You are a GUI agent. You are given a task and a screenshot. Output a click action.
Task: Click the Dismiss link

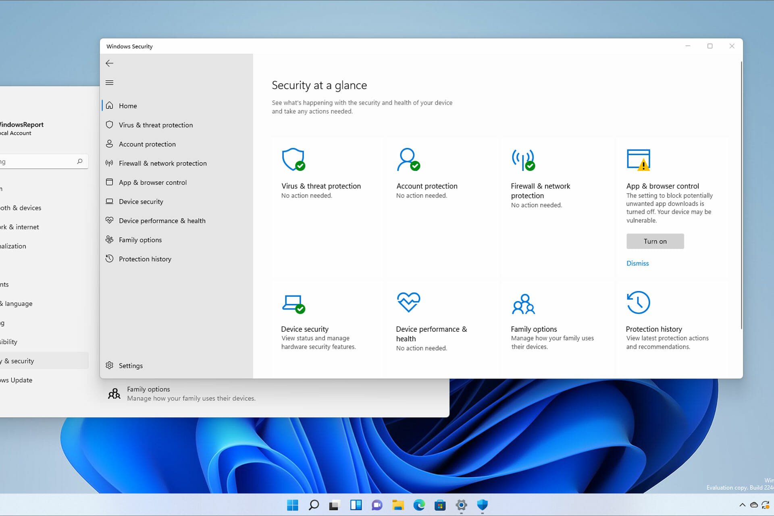[x=637, y=263]
